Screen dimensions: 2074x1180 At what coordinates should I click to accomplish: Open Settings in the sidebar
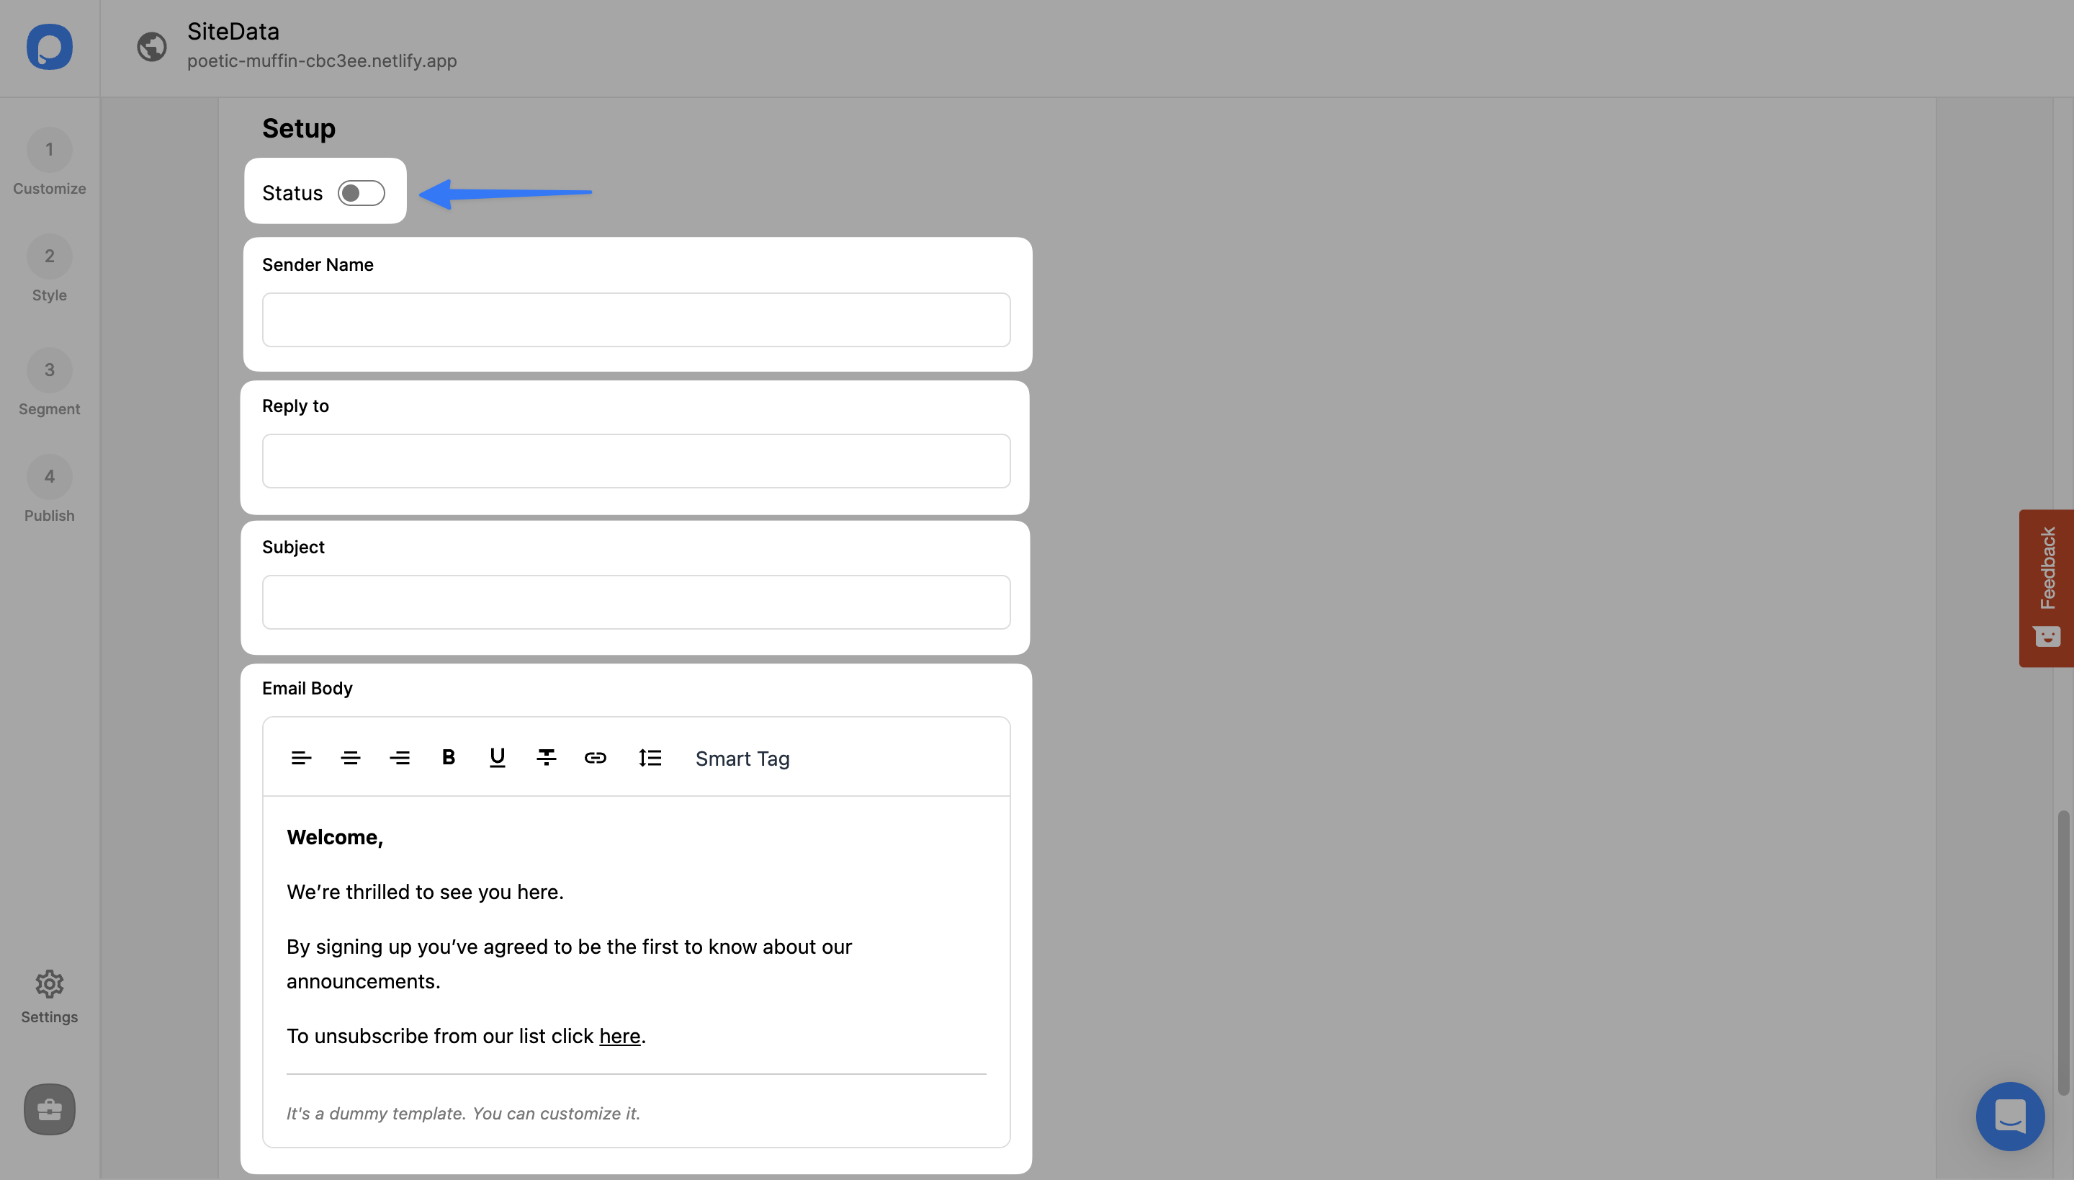click(50, 997)
